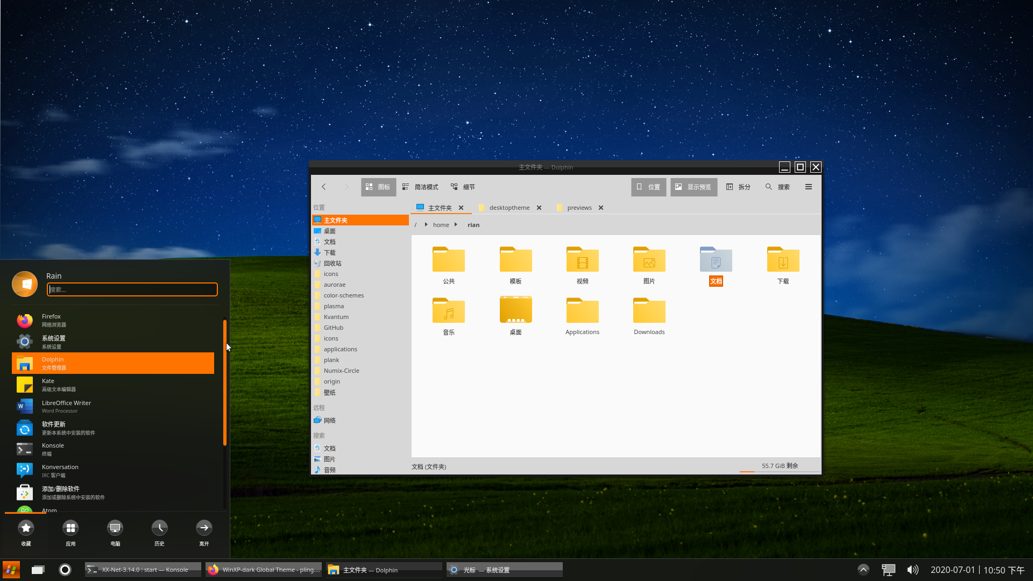Switch to Computer (电脑) tab in menu
The width and height of the screenshot is (1033, 581).
[x=115, y=533]
